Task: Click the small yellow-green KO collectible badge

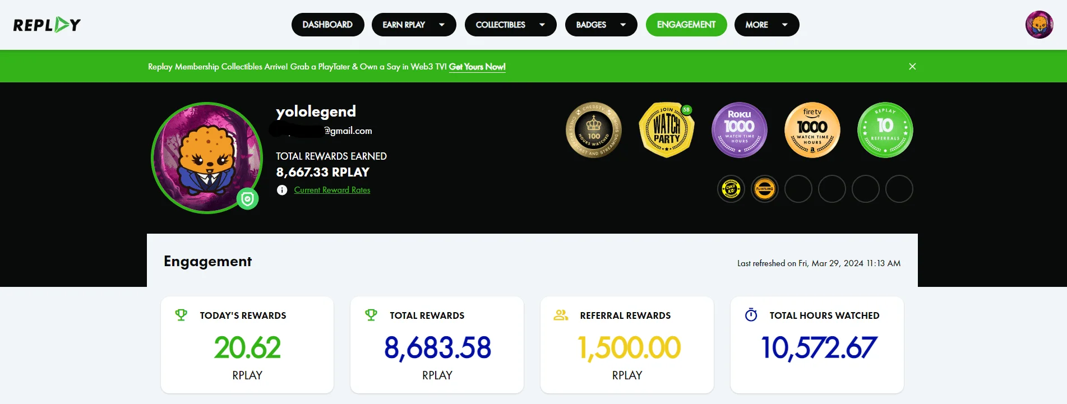Action: point(731,189)
